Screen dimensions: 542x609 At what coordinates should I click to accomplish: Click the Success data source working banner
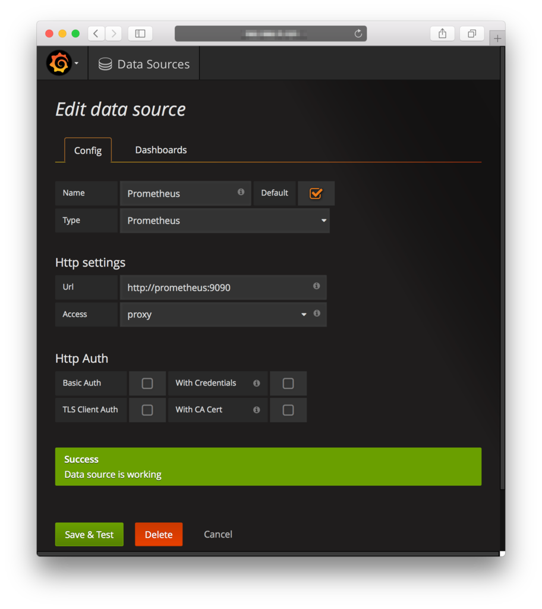coord(268,466)
